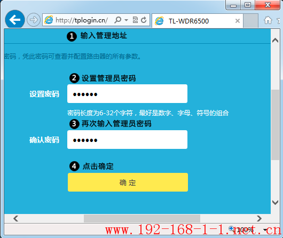Select the TL-WDR6500 tab

[x=198, y=21]
